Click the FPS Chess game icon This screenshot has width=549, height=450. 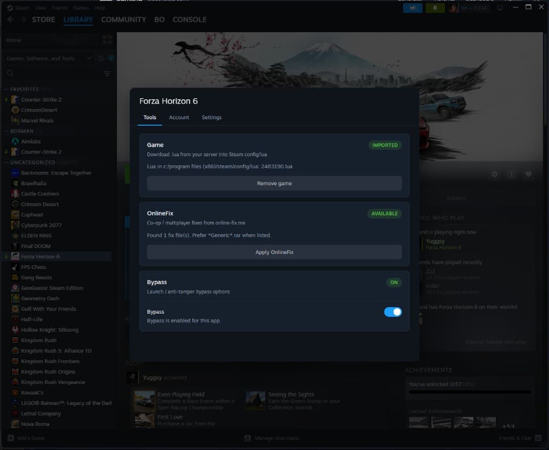[x=15, y=267]
